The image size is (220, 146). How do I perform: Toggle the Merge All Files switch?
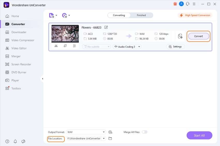[x=144, y=132]
